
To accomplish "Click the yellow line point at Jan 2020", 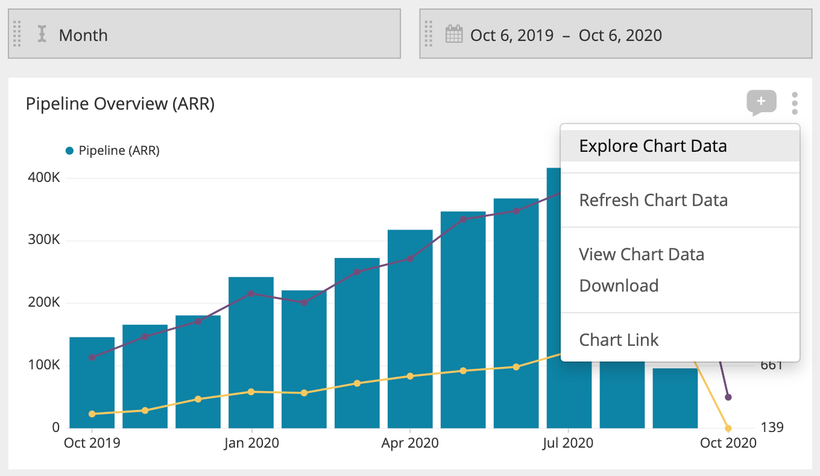I will point(251,392).
